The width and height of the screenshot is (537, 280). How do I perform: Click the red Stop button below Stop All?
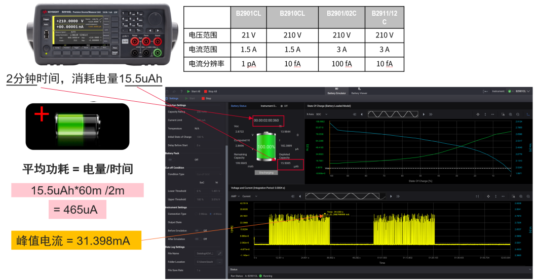[x=206, y=99]
